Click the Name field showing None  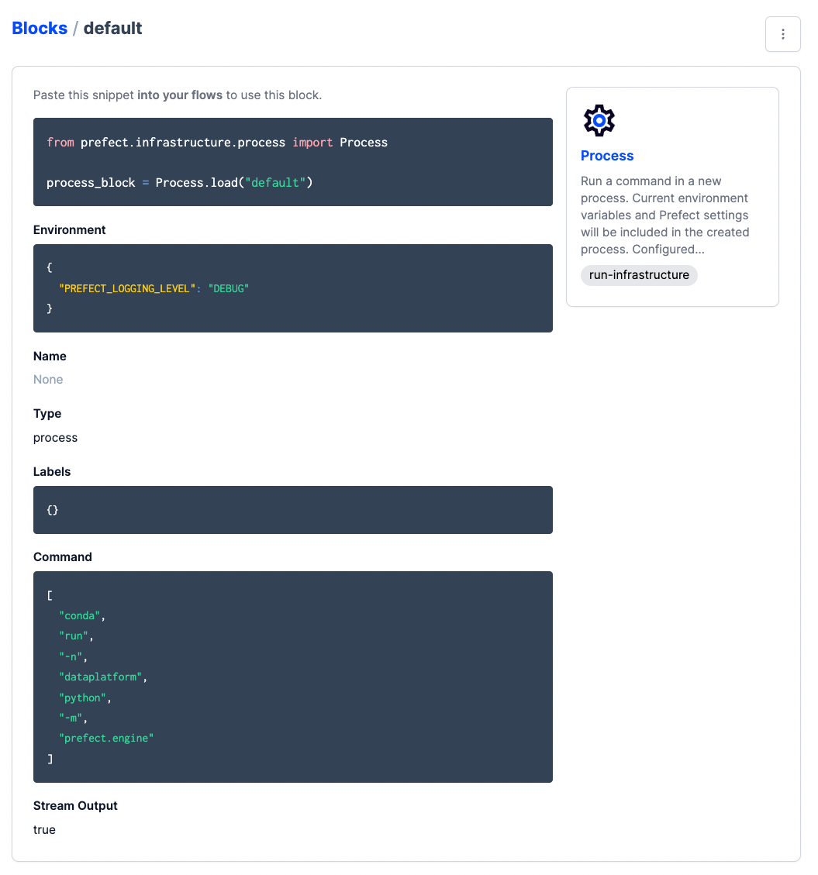(x=48, y=379)
